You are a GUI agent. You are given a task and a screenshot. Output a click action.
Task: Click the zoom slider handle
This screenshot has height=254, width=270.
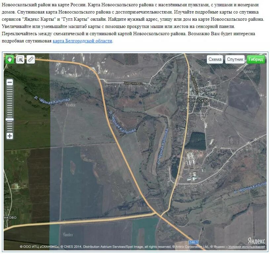coord(10,120)
